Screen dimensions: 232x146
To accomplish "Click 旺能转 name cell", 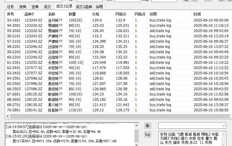I will [x=55, y=110].
